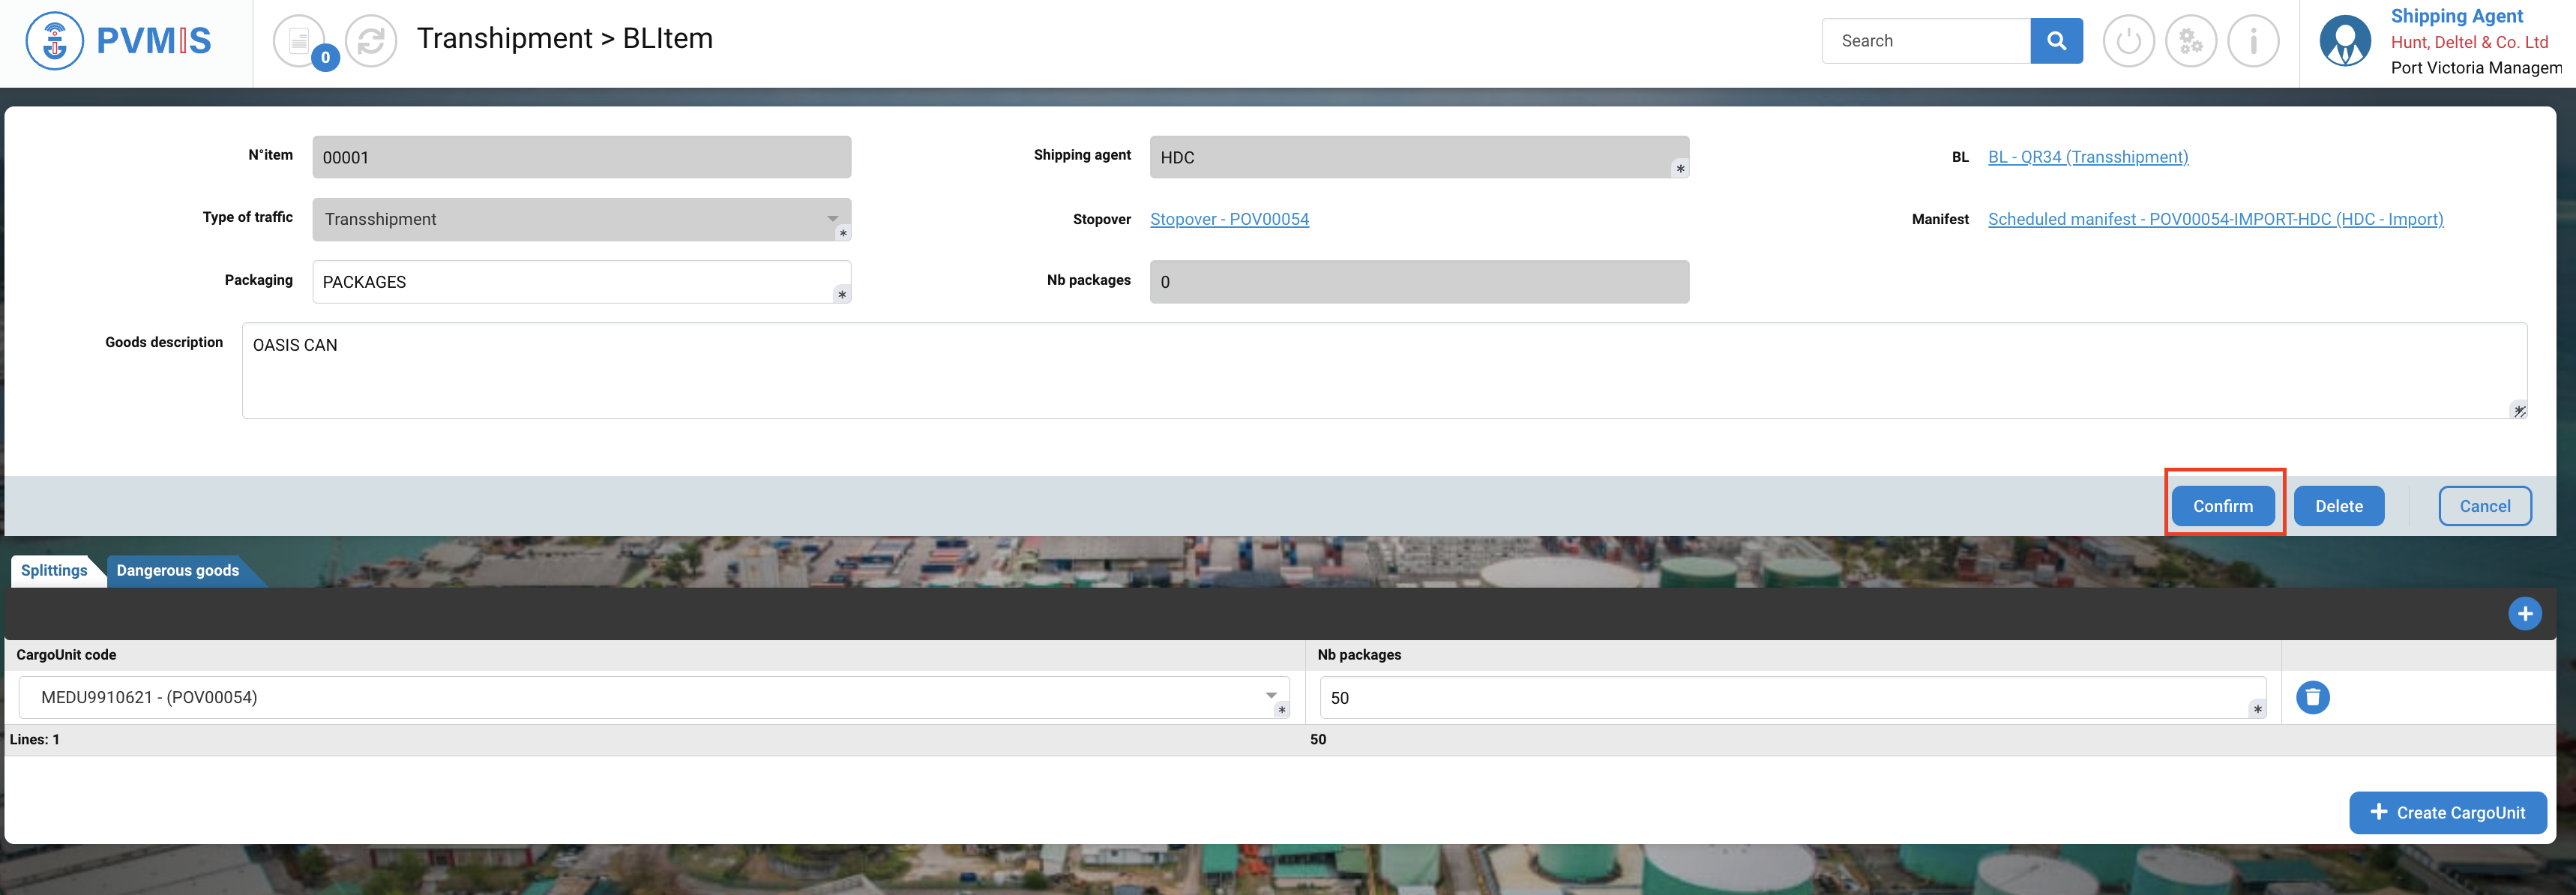Open the settings gears icon

[2190, 41]
